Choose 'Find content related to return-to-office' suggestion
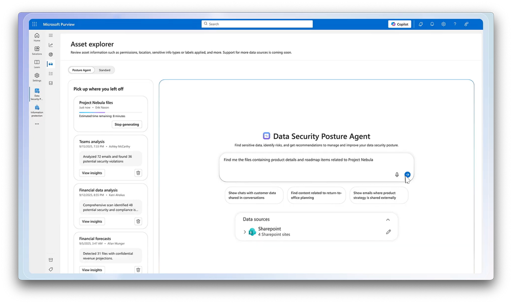This screenshot has width=512, height=304. [316, 196]
